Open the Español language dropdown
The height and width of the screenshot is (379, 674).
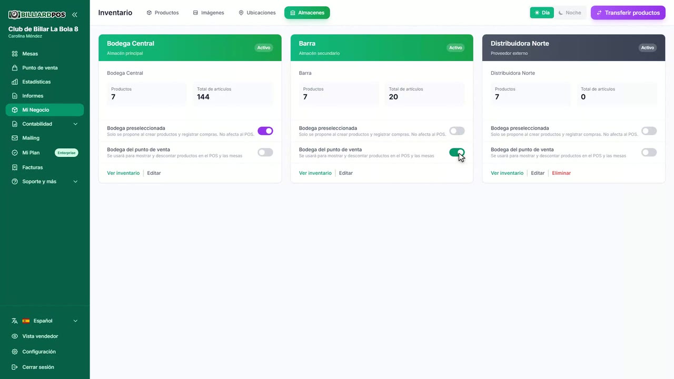point(45,321)
